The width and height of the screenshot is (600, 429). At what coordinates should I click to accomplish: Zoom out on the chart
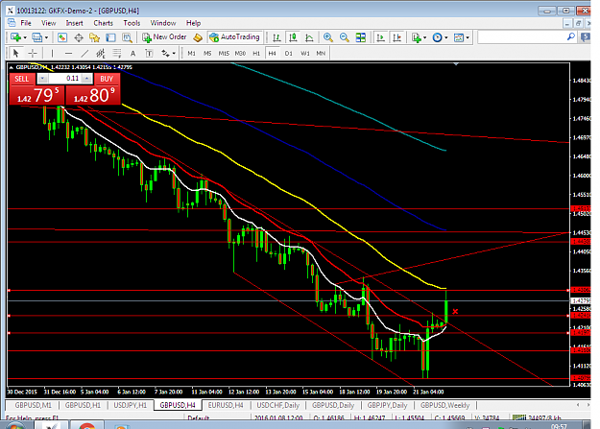click(344, 37)
